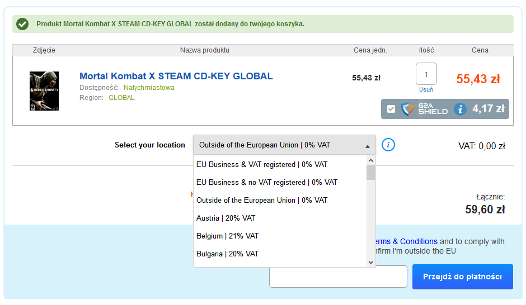Open the Mortal Kombat X product link
526x305 pixels.
(176, 77)
